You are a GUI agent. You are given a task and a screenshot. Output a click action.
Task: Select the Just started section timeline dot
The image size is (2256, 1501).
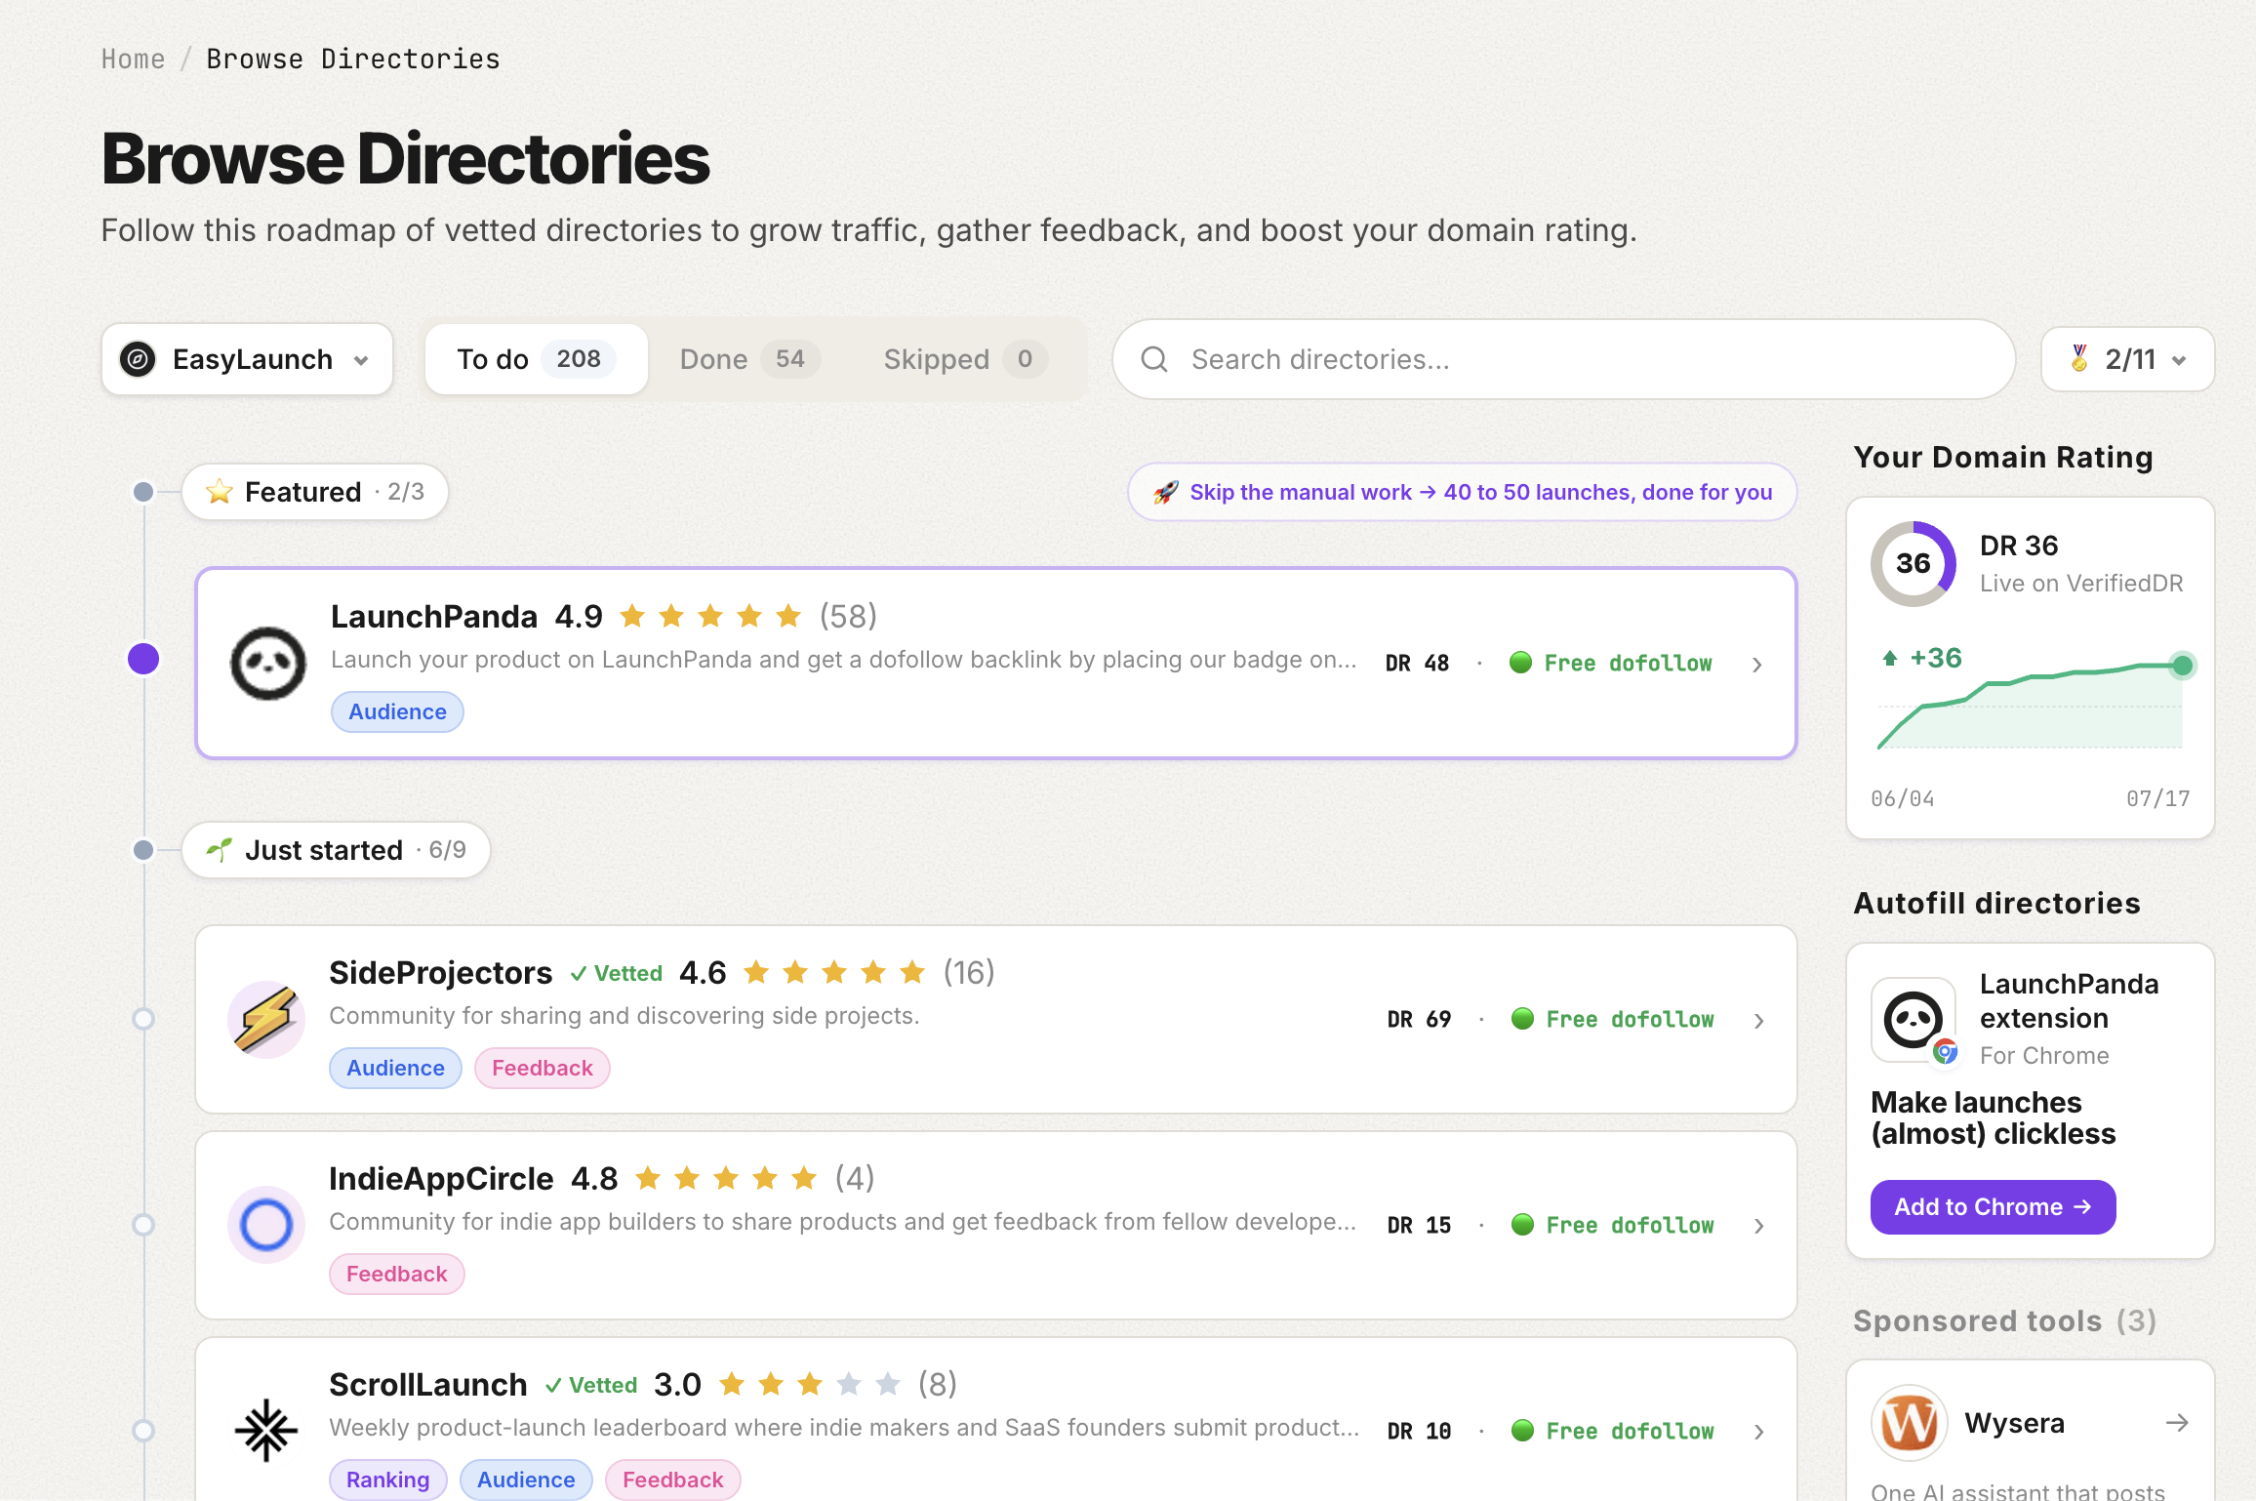coord(143,850)
